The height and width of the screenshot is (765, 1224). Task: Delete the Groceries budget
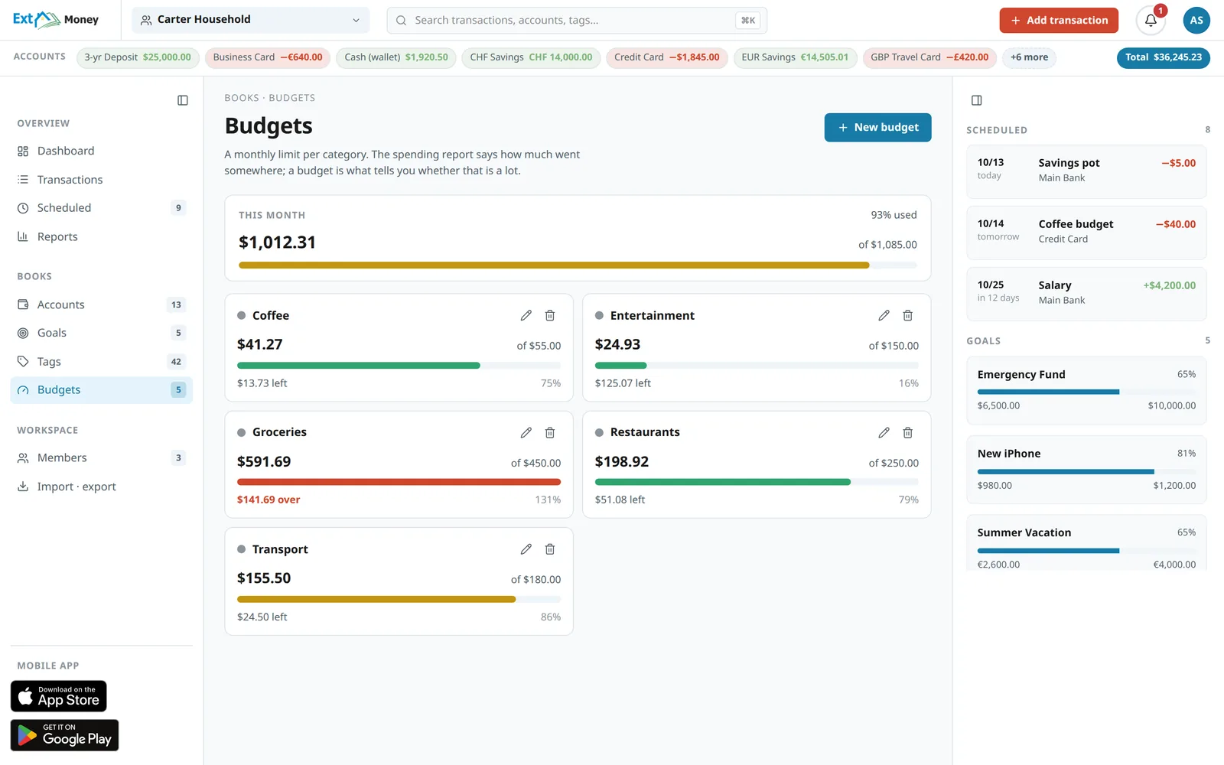550,432
